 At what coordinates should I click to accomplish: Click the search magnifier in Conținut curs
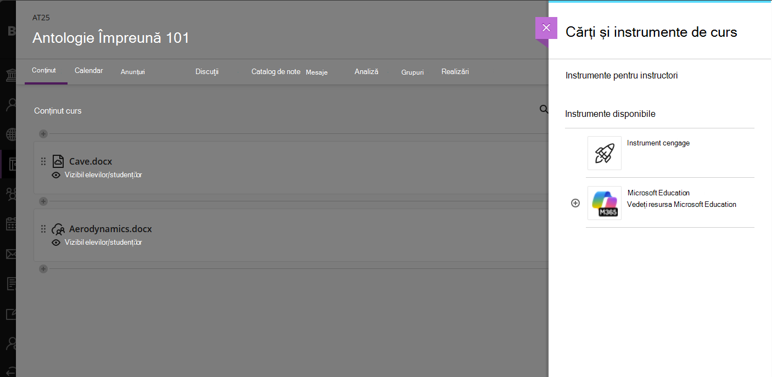[544, 110]
